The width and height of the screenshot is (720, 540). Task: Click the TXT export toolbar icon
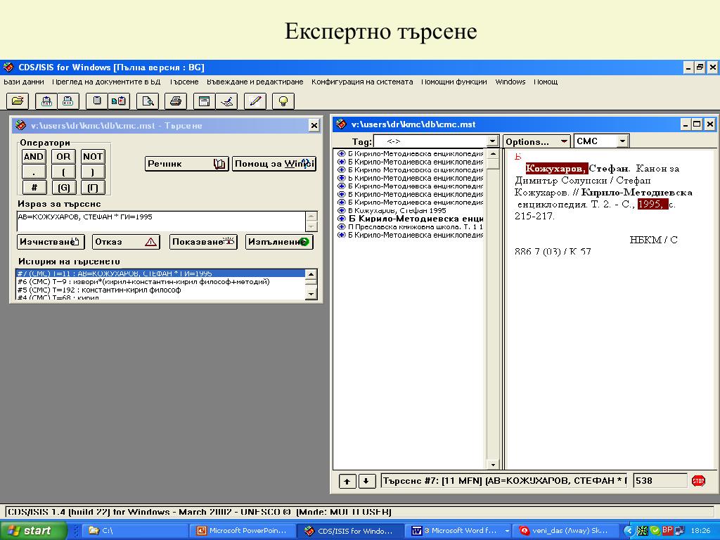point(46,101)
